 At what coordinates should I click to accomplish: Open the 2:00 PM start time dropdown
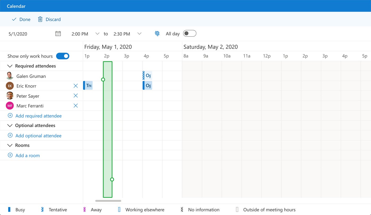pyautogui.click(x=97, y=34)
